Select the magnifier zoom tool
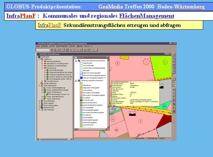 point(174,58)
